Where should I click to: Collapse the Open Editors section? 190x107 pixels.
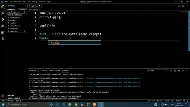[x=12, y=9]
